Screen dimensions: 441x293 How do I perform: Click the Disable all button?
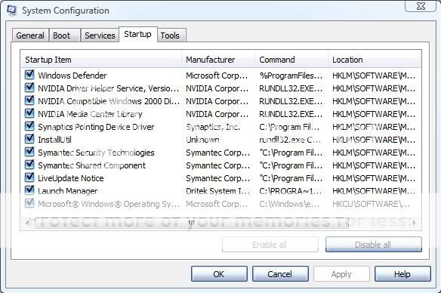(374, 245)
